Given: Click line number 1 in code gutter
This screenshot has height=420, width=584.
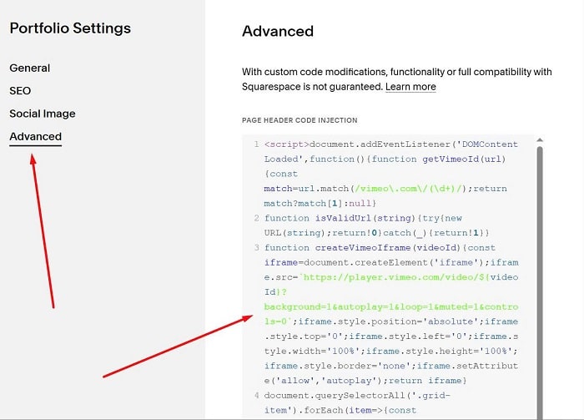Looking at the screenshot, I should pos(256,144).
